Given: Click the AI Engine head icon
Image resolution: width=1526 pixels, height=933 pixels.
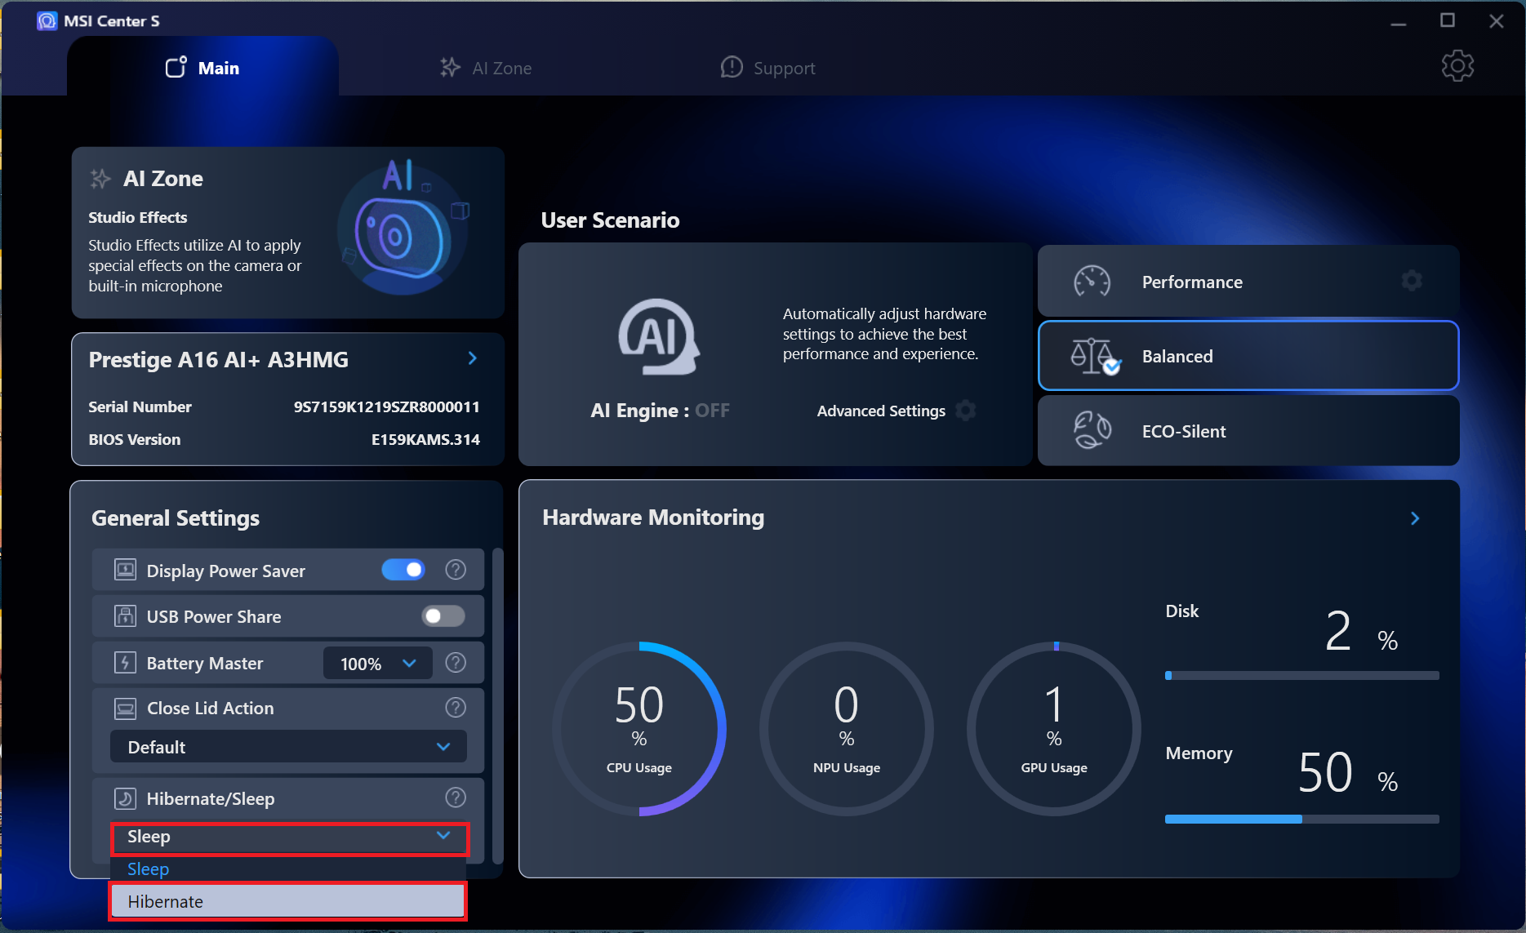Looking at the screenshot, I should 659,337.
